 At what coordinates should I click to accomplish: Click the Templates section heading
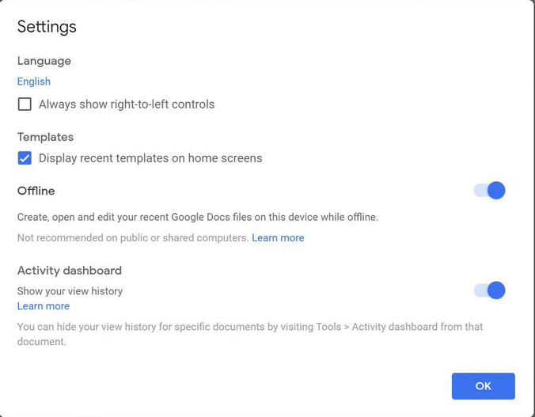point(45,137)
